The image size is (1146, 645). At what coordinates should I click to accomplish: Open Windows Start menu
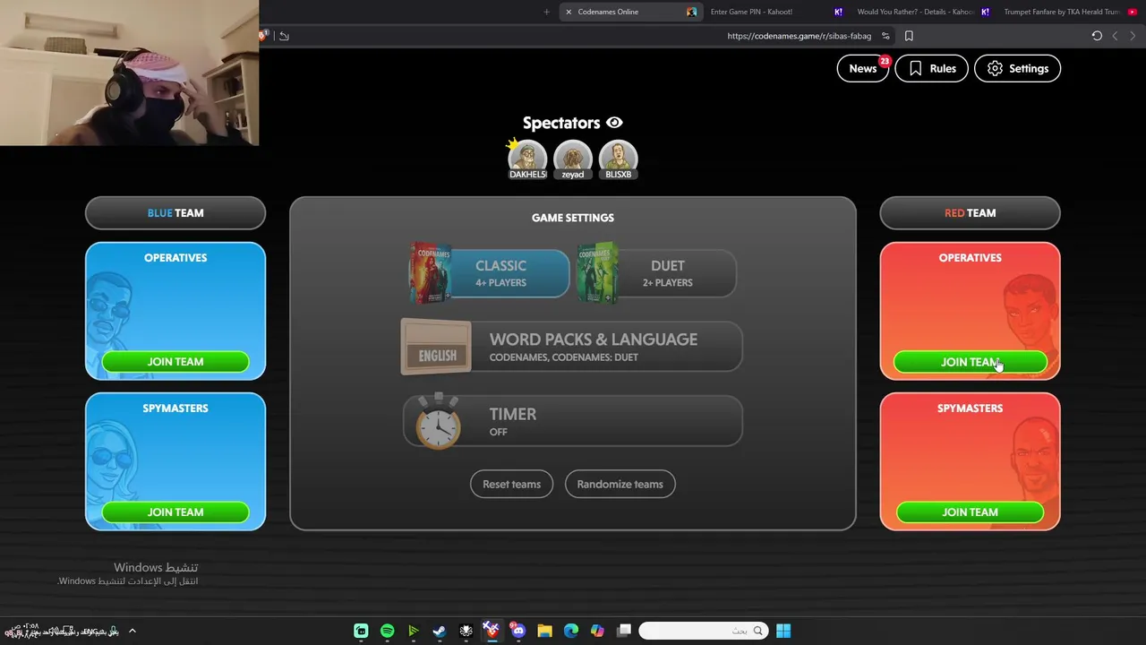(783, 631)
